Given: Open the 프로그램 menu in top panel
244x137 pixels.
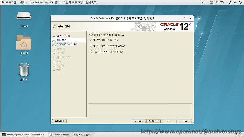Looking at the screenshot, I should click(x=11, y=2).
